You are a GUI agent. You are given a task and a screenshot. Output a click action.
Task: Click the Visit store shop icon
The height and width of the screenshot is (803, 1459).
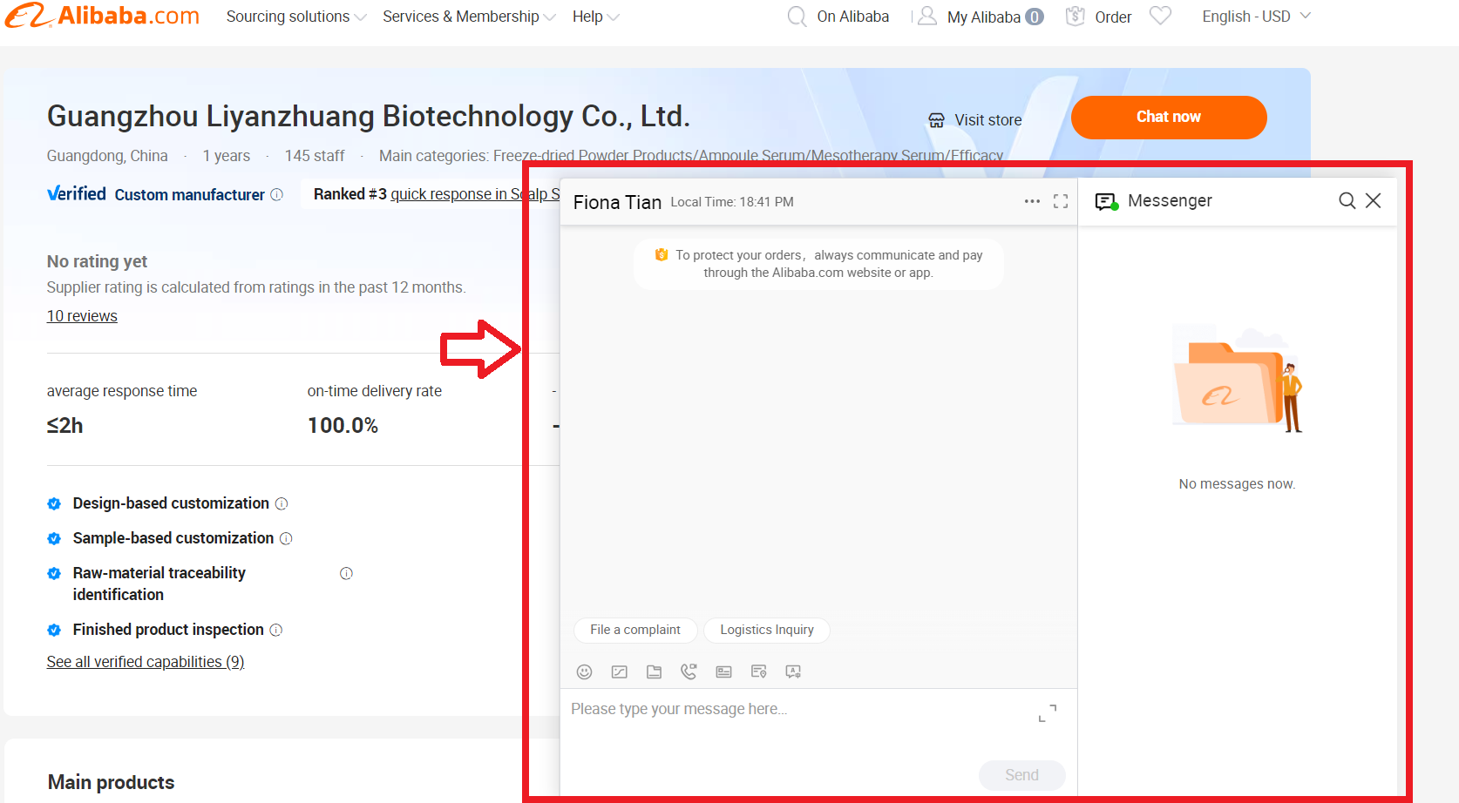click(x=936, y=120)
